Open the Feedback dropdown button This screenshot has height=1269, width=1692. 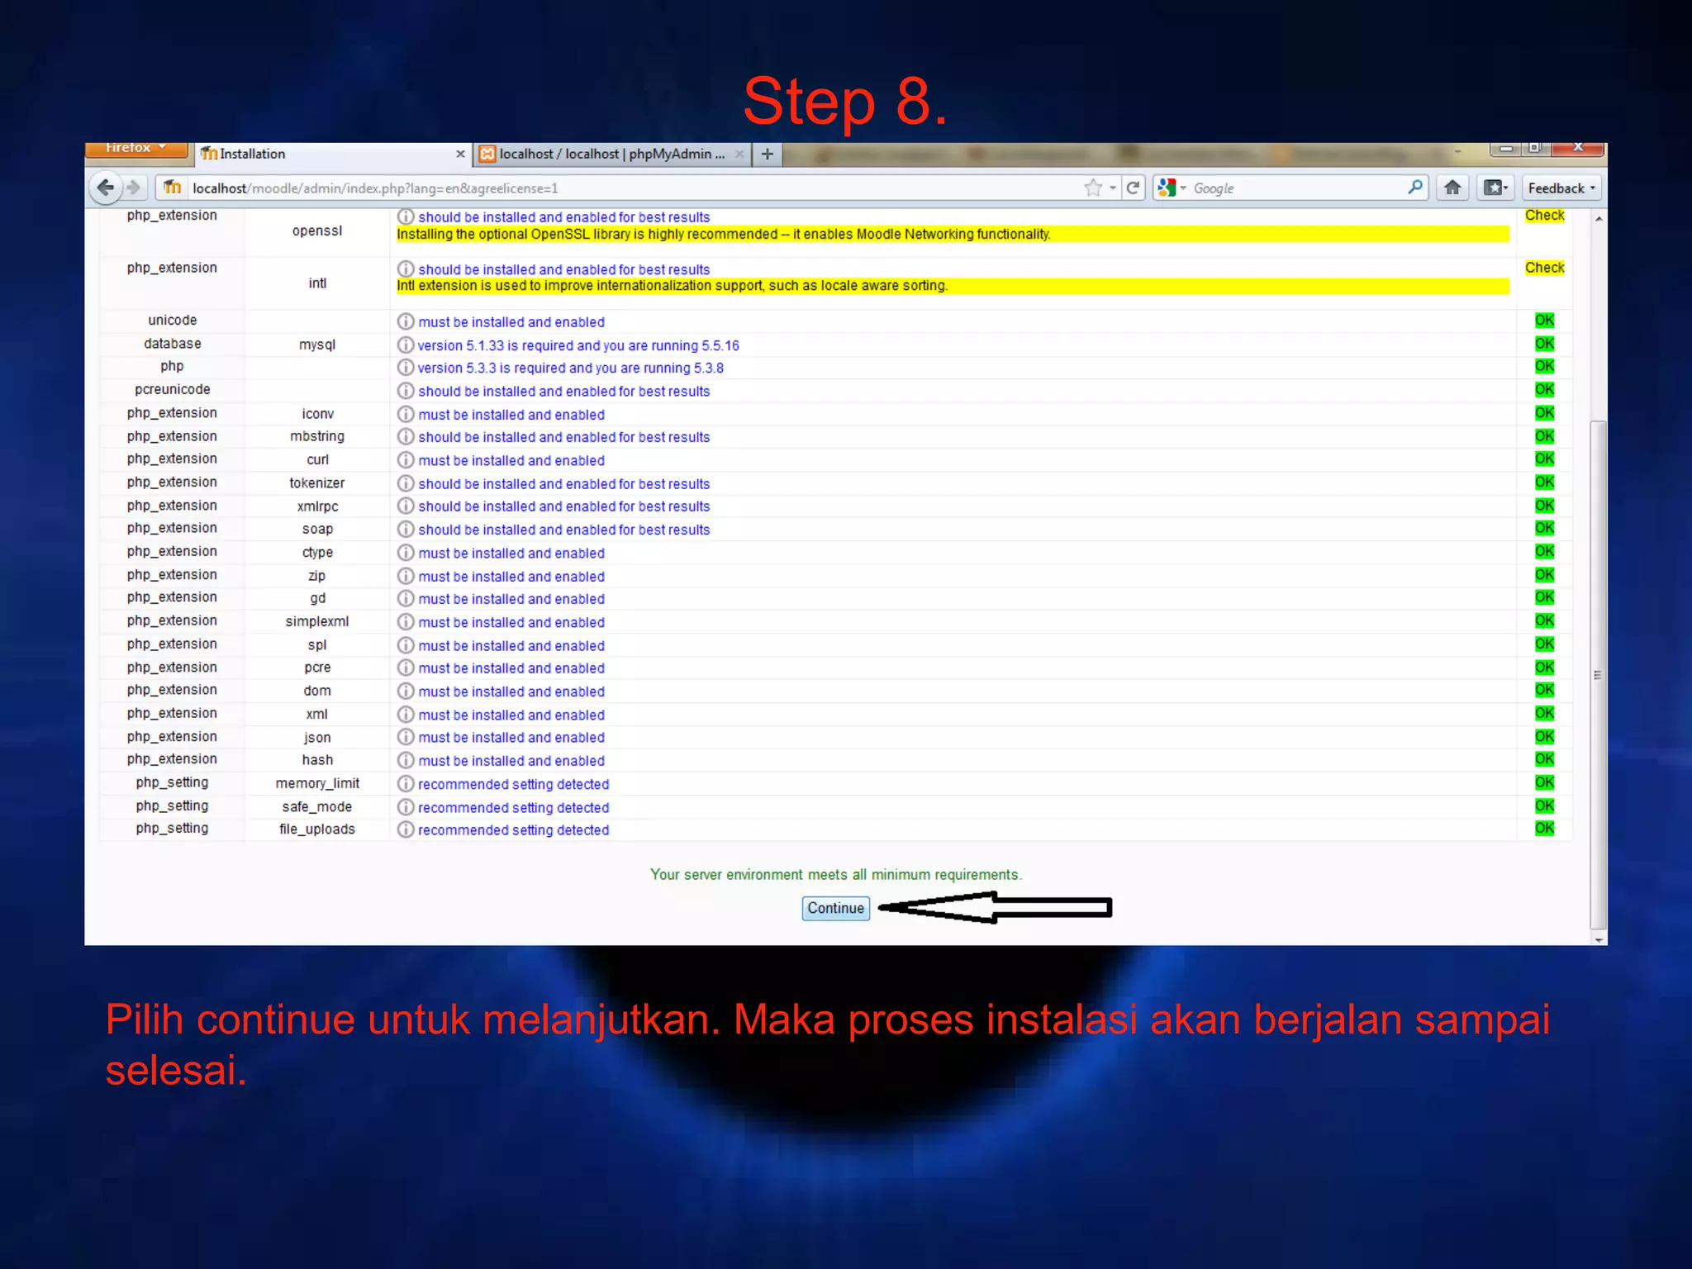(x=1561, y=188)
